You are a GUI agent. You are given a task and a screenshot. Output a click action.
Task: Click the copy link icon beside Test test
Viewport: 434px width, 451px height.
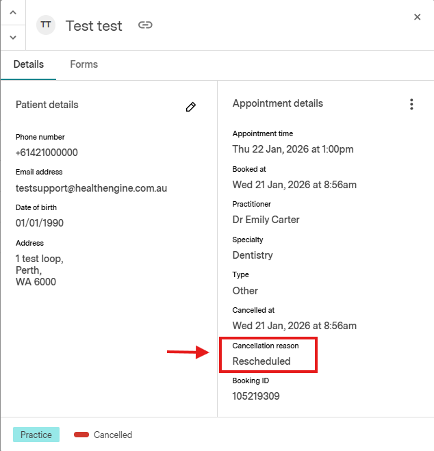(145, 25)
